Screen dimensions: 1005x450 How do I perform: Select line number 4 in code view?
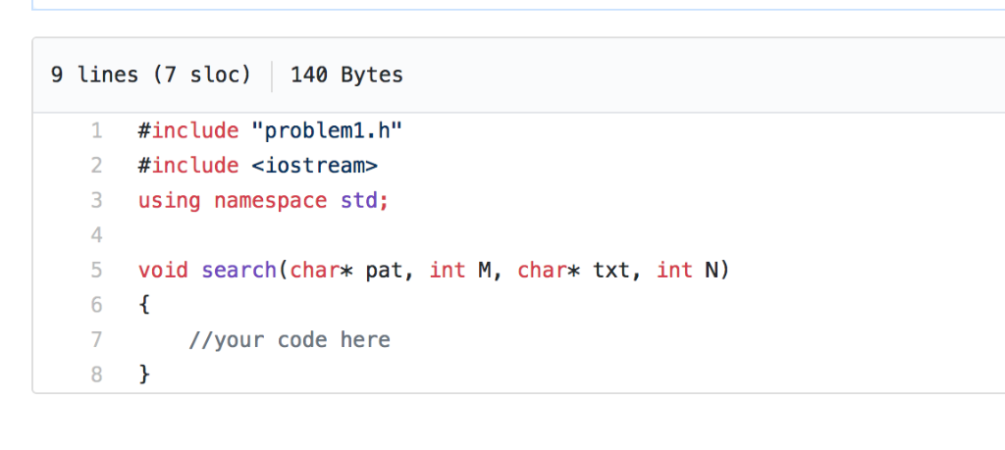[x=97, y=235]
